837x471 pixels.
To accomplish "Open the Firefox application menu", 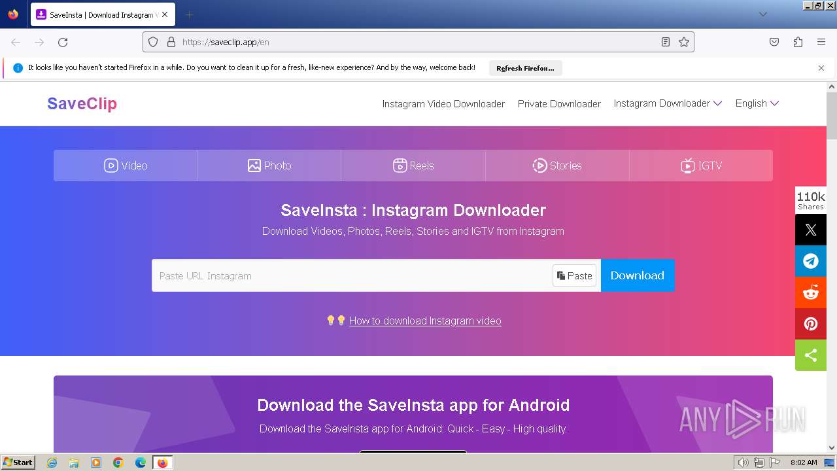I will 821,42.
